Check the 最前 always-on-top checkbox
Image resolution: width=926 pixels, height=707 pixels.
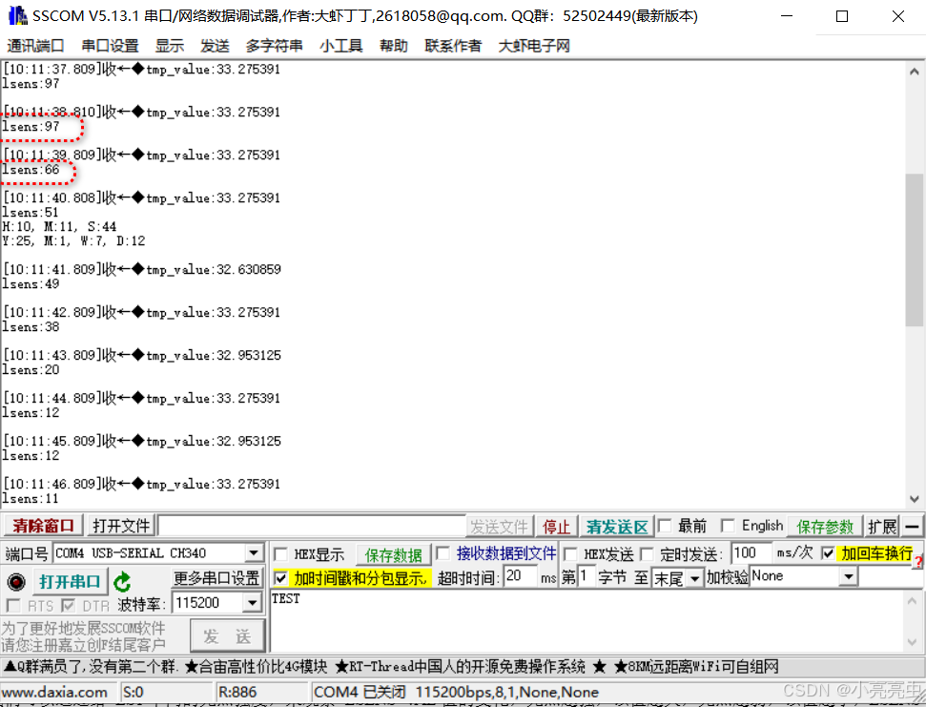click(x=665, y=526)
